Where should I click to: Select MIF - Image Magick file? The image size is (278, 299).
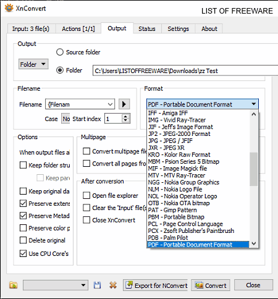[198, 169]
